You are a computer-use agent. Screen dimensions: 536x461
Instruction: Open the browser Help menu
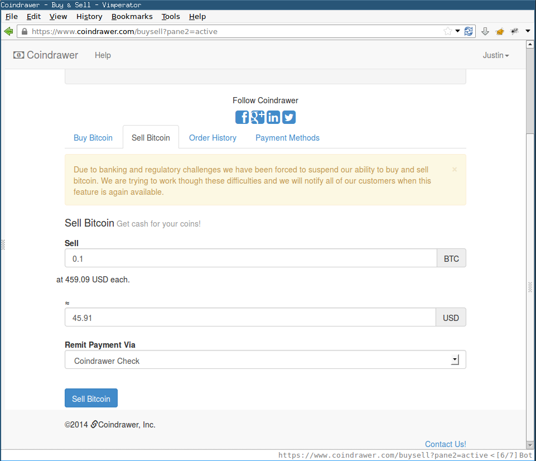point(197,16)
